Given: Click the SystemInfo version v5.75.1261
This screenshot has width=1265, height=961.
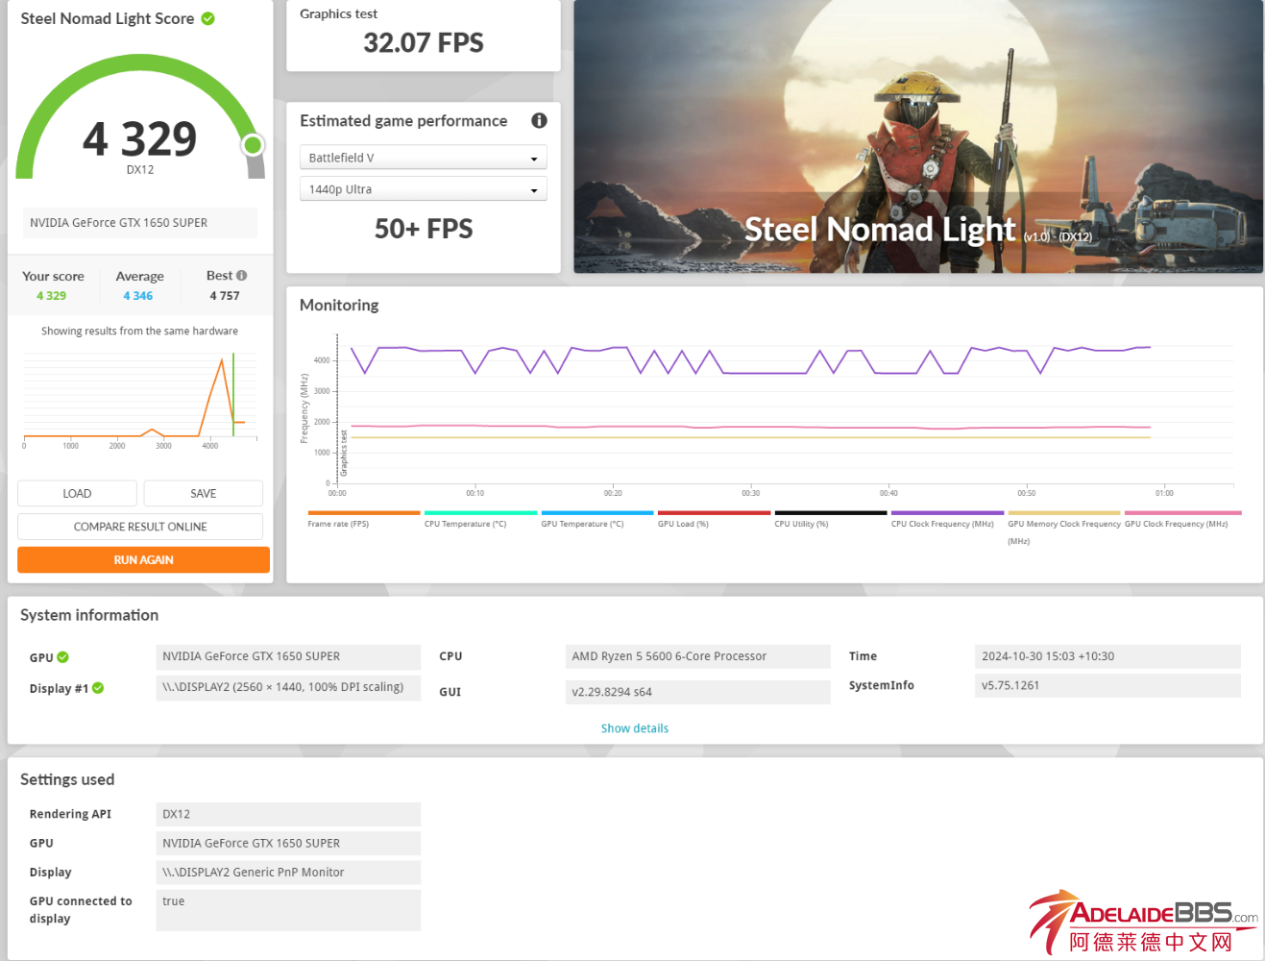Looking at the screenshot, I should [x=1107, y=685].
